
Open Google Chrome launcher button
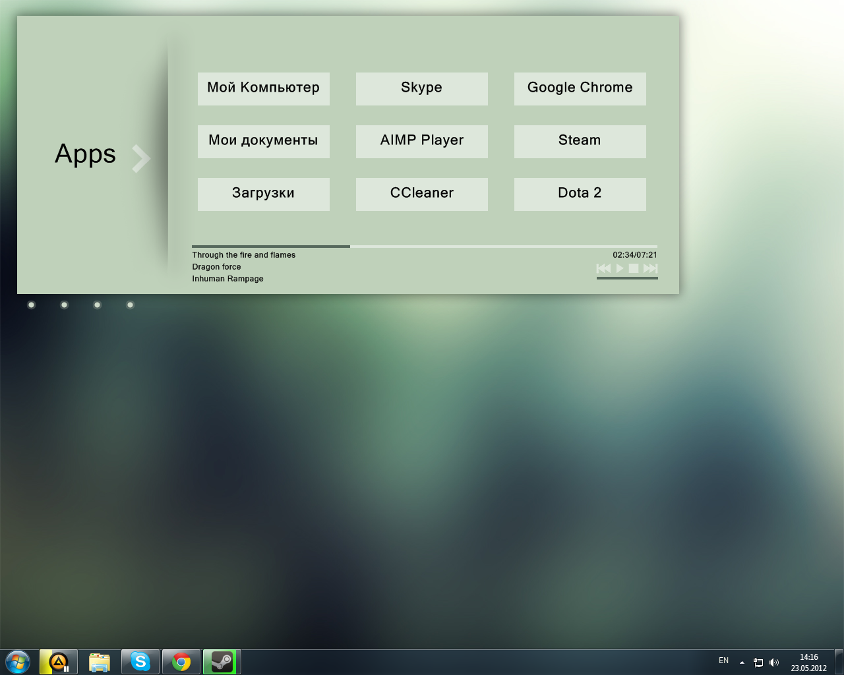[580, 89]
